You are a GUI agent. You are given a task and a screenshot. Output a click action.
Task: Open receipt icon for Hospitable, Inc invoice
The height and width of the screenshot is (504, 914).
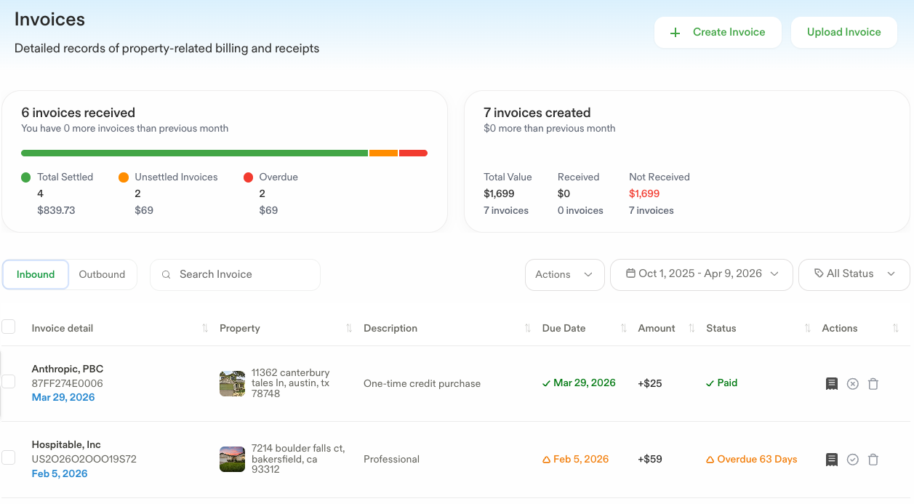(832, 460)
